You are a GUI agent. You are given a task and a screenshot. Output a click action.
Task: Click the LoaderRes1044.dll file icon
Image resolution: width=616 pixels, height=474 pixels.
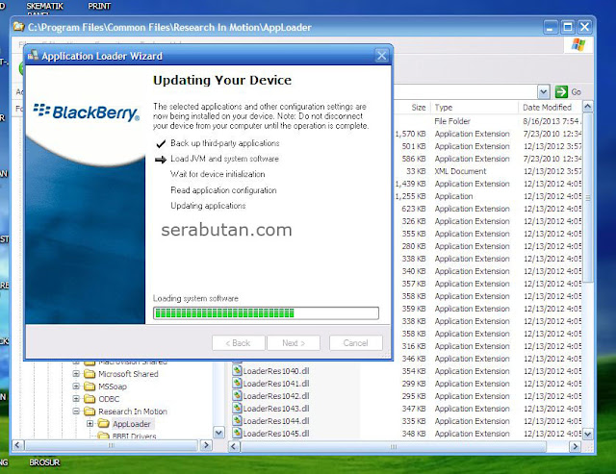coord(237,421)
